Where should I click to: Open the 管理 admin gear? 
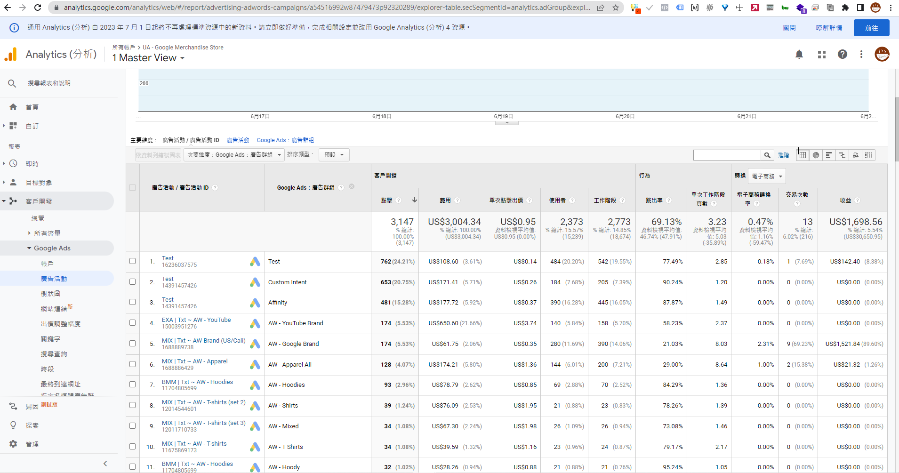pos(13,444)
